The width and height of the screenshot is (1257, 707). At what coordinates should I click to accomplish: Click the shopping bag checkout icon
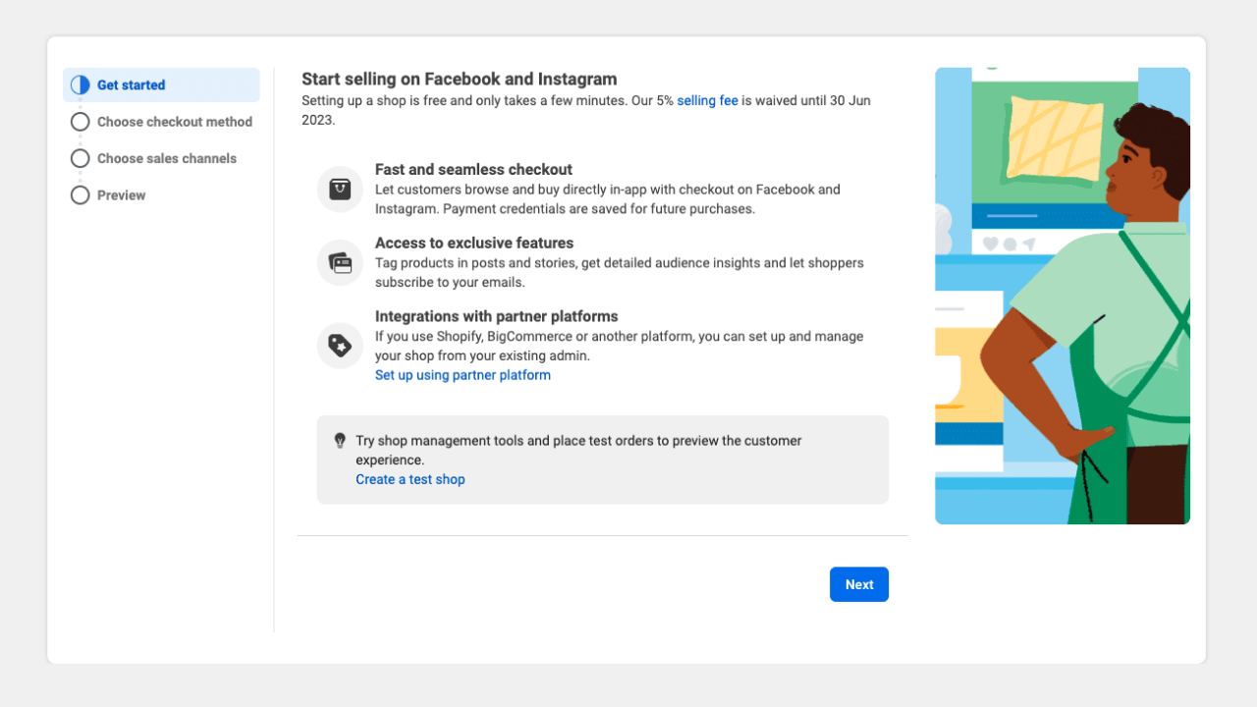coord(340,190)
